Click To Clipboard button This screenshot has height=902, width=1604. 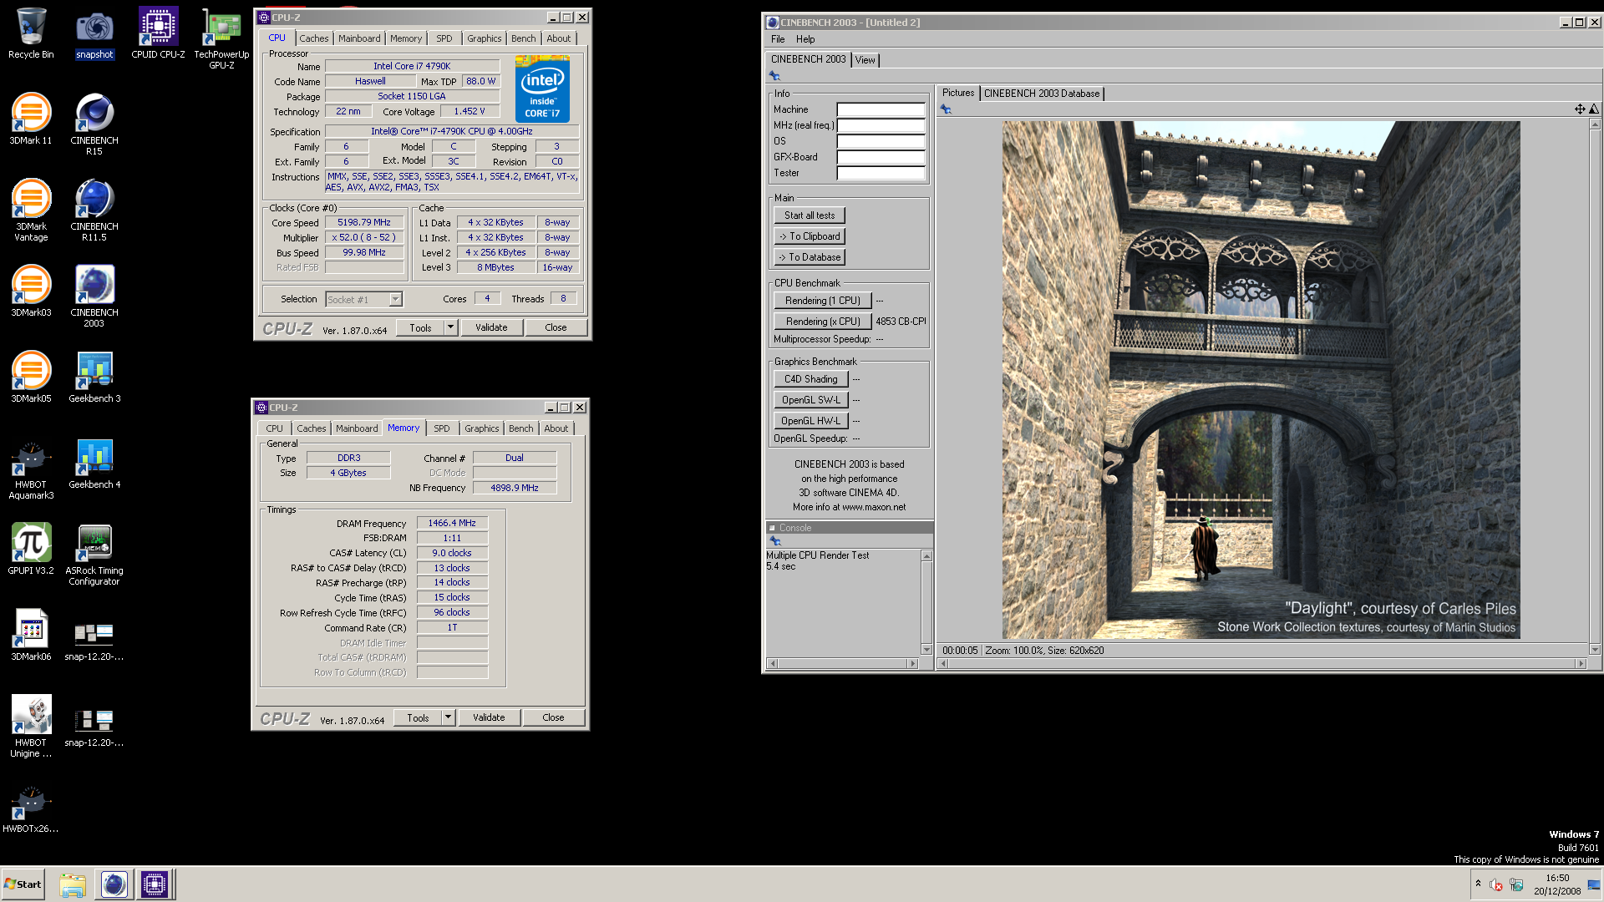[x=810, y=236]
